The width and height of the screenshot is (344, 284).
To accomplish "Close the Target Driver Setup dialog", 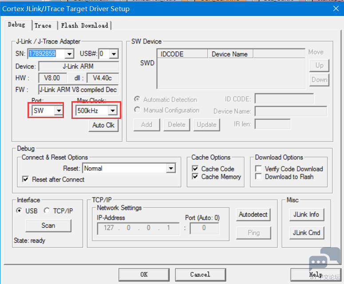I will point(336,8).
